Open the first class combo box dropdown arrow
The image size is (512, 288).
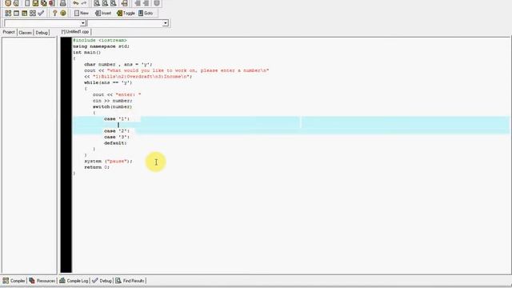83,23
